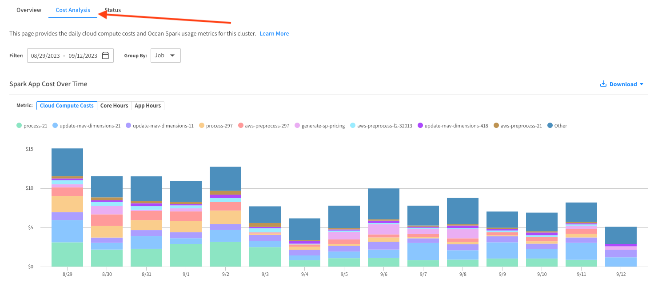
Task: Switch metric to App Hours
Action: coord(148,106)
